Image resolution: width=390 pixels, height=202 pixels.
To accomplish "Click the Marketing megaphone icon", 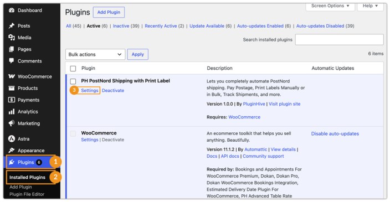I will coord(12,123).
